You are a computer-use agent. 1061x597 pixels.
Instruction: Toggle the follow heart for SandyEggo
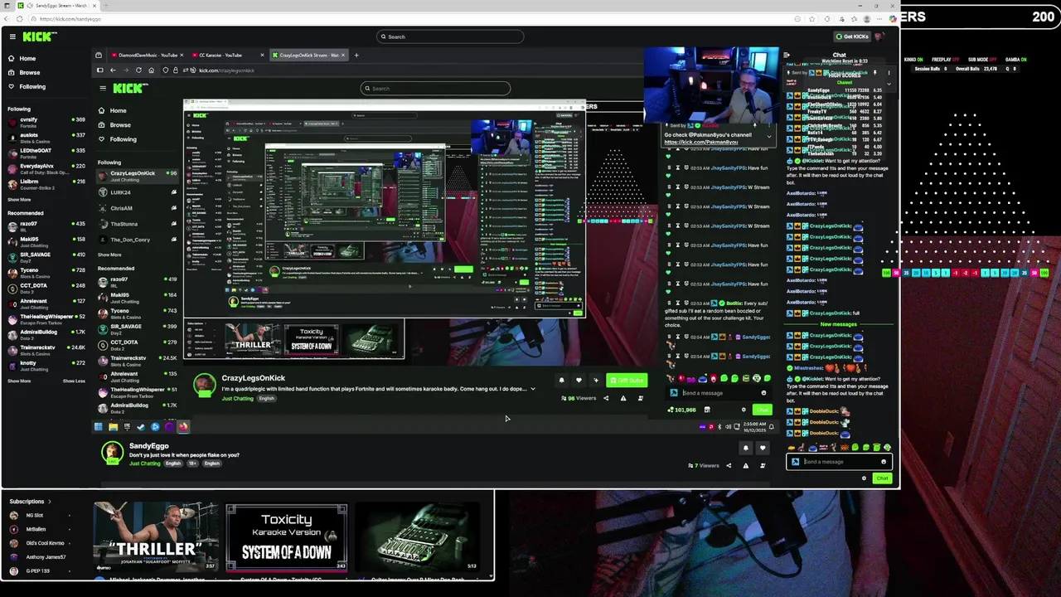click(x=763, y=448)
